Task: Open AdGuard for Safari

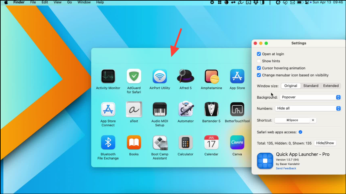Action: pos(134,76)
